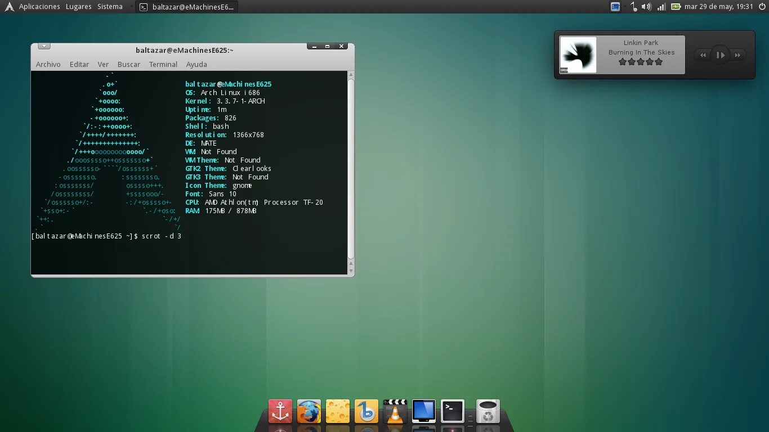Click the battery charging indicator
Screen dimensions: 769x432
(x=676, y=7)
